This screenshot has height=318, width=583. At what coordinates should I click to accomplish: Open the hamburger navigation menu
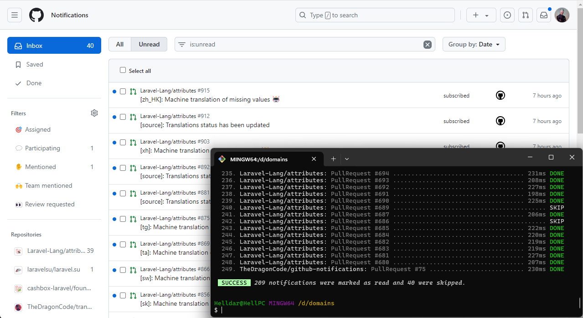click(x=15, y=15)
